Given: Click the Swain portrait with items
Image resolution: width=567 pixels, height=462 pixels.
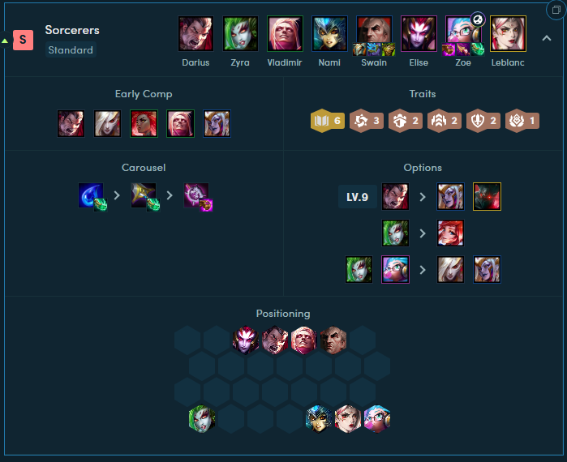Looking at the screenshot, I should point(374,33).
